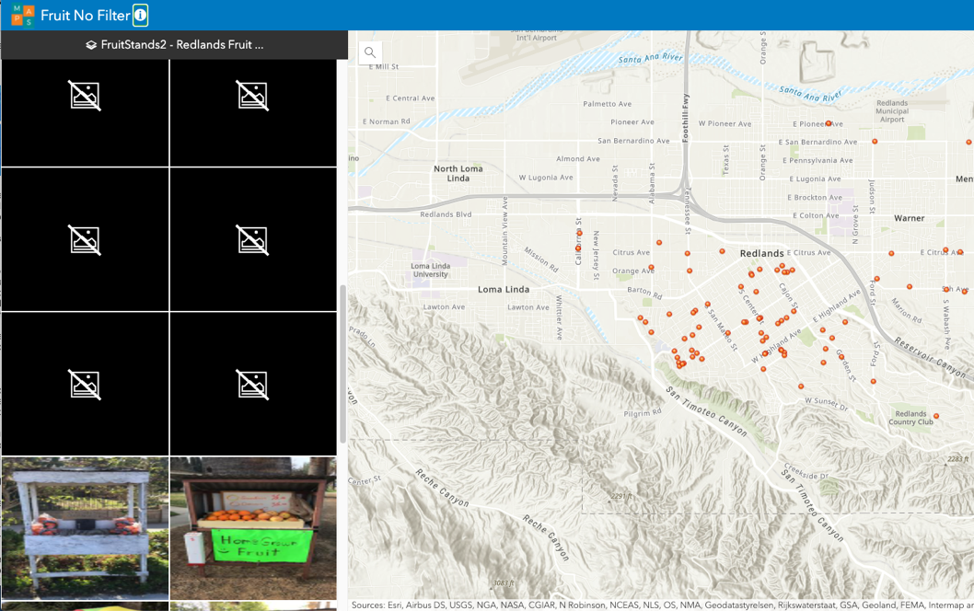
Task: Click the San Bernardino Ave label
Action: (x=633, y=141)
